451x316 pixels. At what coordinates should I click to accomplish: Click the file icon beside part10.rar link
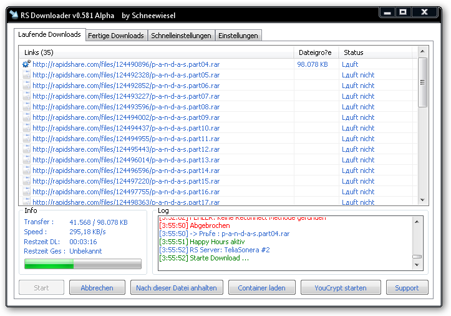pos(26,128)
